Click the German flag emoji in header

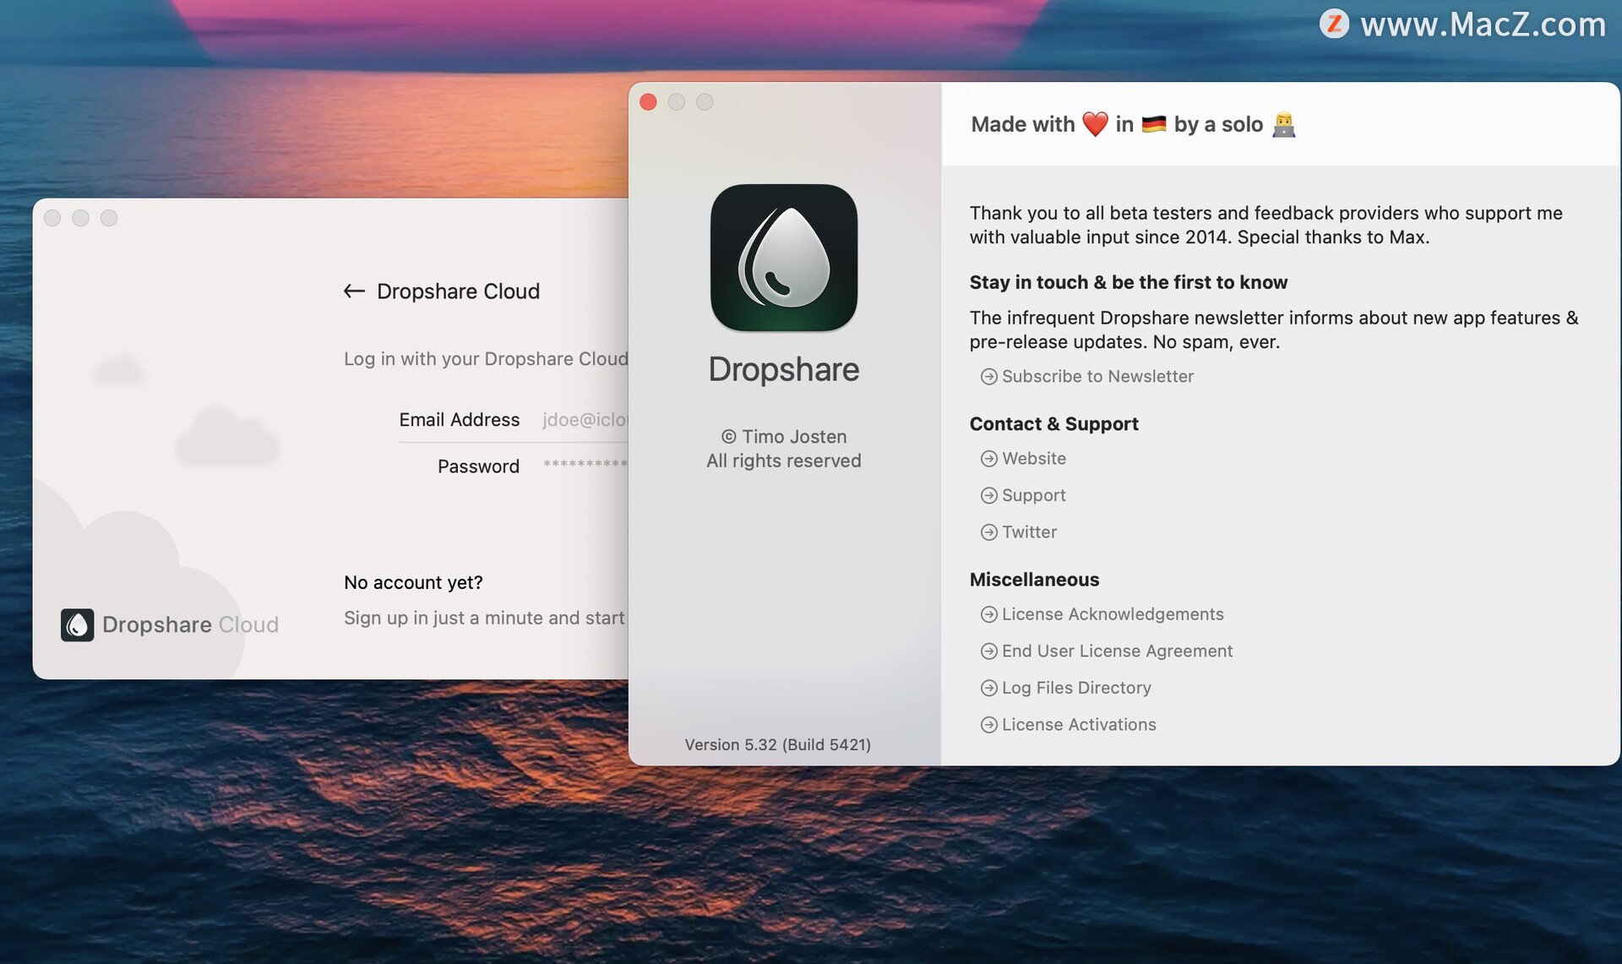click(1153, 124)
